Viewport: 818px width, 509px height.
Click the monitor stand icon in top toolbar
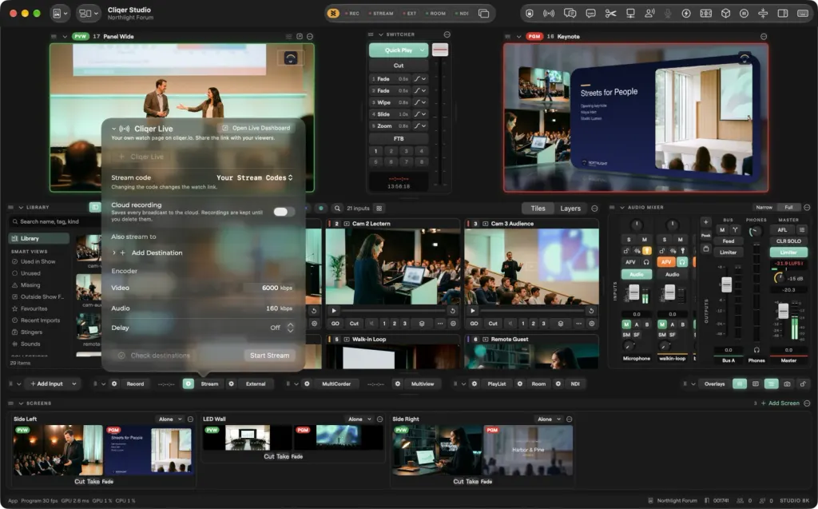[630, 14]
